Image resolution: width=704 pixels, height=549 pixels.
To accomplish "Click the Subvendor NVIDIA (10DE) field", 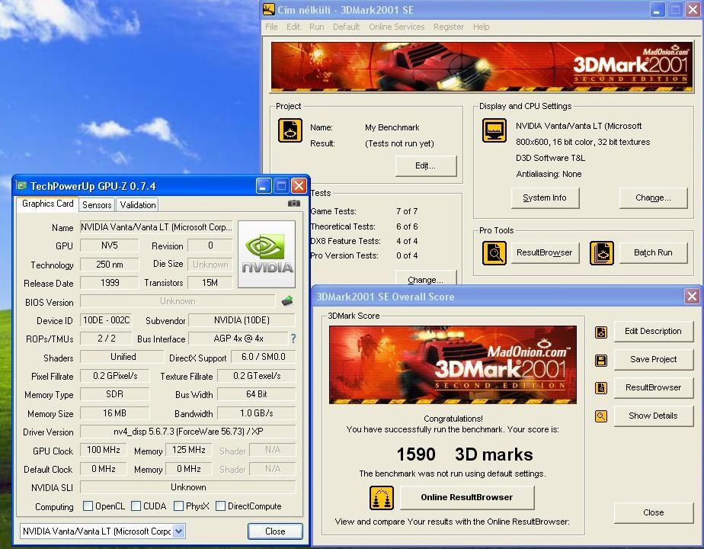I will tap(242, 320).
